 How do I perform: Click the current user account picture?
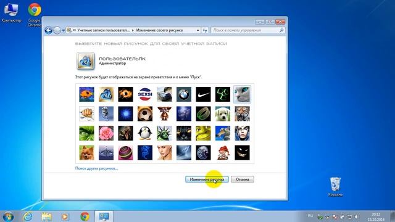86,61
